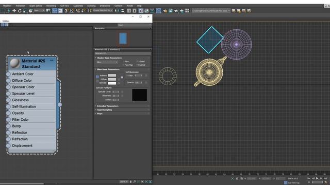Click the Ambient Color input socket

coord(8,74)
